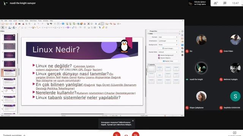This screenshot has width=243, height=136.
Task: Open the dropdown arrow beside New icon
Action: [5, 24]
